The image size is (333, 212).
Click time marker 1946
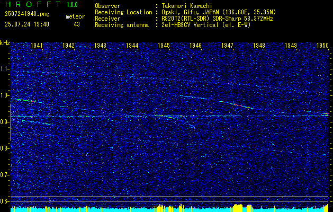click(195, 46)
